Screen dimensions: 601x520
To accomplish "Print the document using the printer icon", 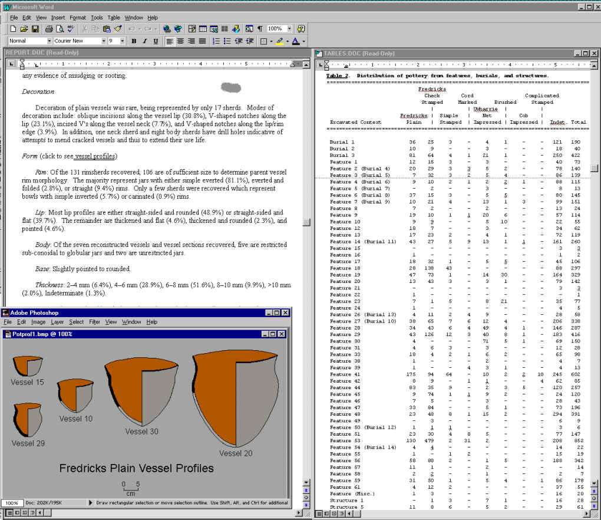I will 49,29.
